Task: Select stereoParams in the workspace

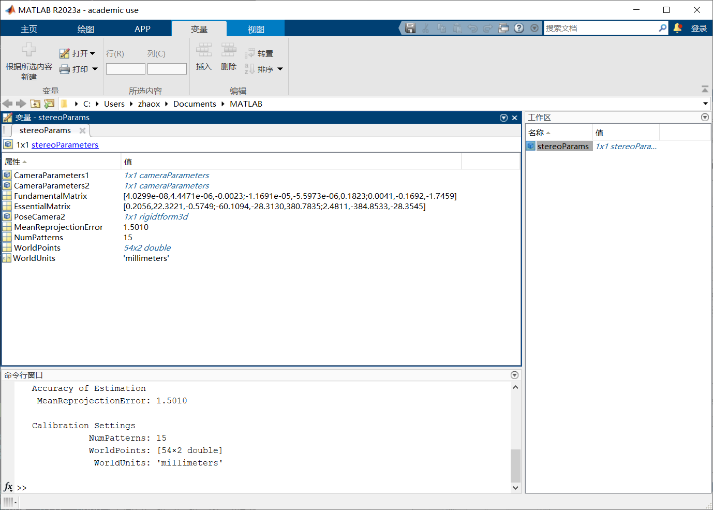Action: (563, 147)
